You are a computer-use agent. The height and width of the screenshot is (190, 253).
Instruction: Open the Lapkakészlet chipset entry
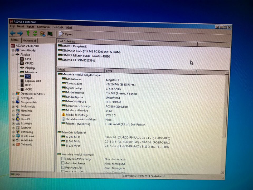pos(33,81)
